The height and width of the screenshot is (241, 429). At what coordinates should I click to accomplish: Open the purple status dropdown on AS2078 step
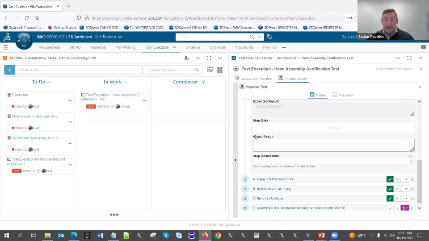click(405, 208)
